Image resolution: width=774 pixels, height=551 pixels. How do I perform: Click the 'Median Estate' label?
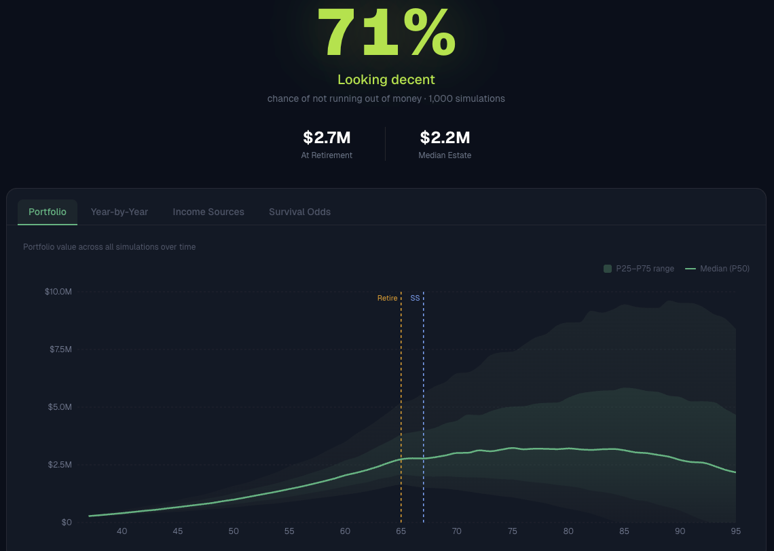(445, 155)
